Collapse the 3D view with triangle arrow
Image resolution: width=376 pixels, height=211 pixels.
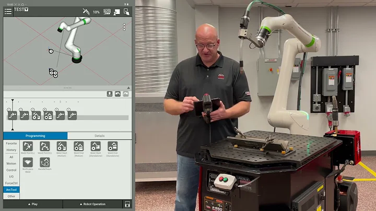point(128,88)
